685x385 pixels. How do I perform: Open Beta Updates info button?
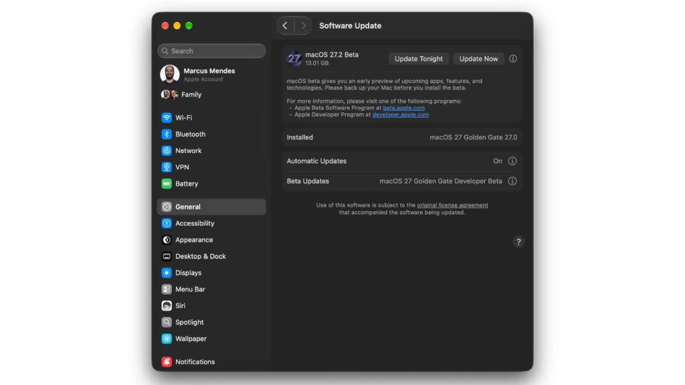pyautogui.click(x=512, y=181)
